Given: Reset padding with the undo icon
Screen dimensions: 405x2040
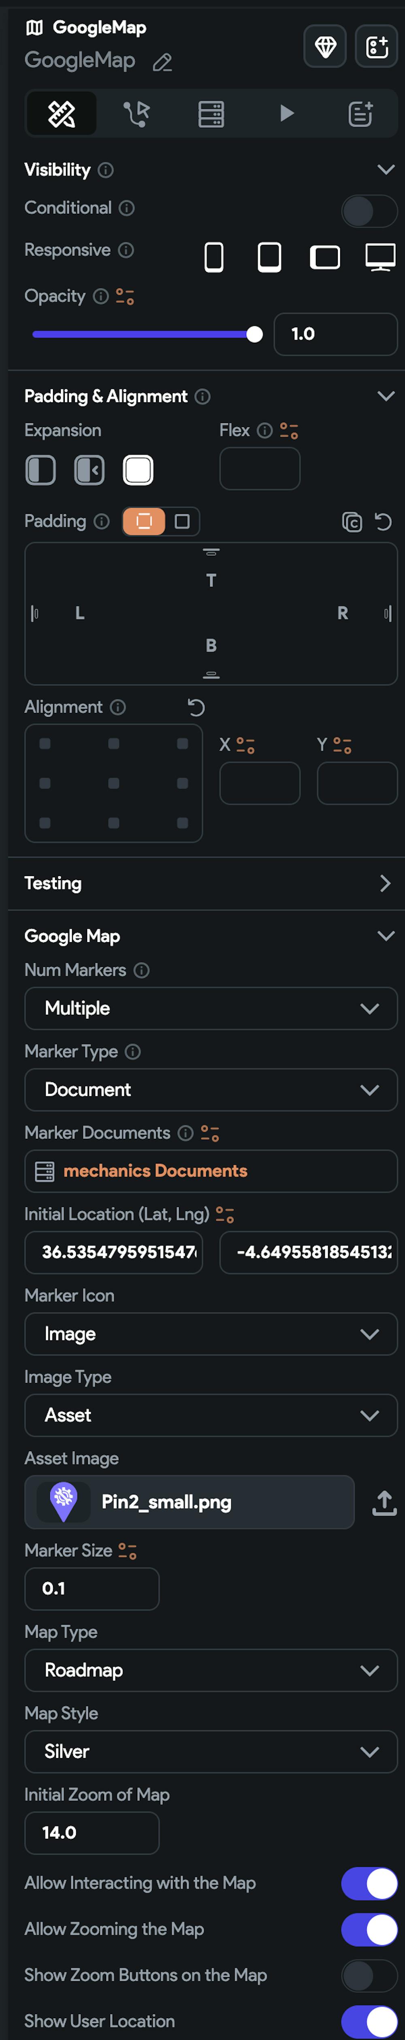Looking at the screenshot, I should click(383, 522).
